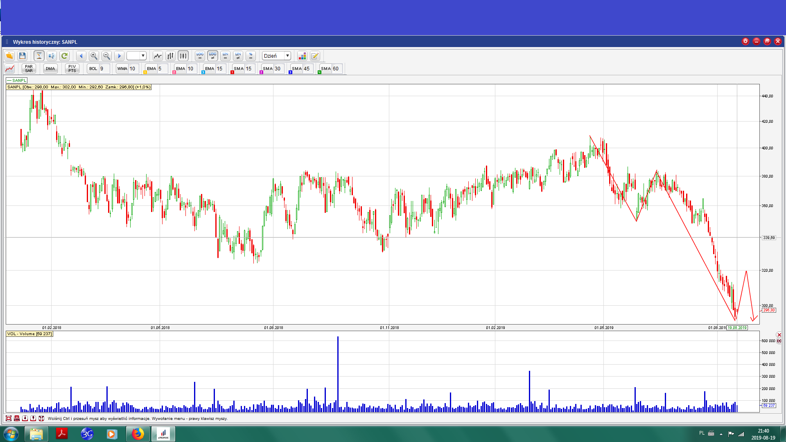Expand the empty combo box after zoom arrows
Screen dimensions: 786x442
tap(143, 56)
